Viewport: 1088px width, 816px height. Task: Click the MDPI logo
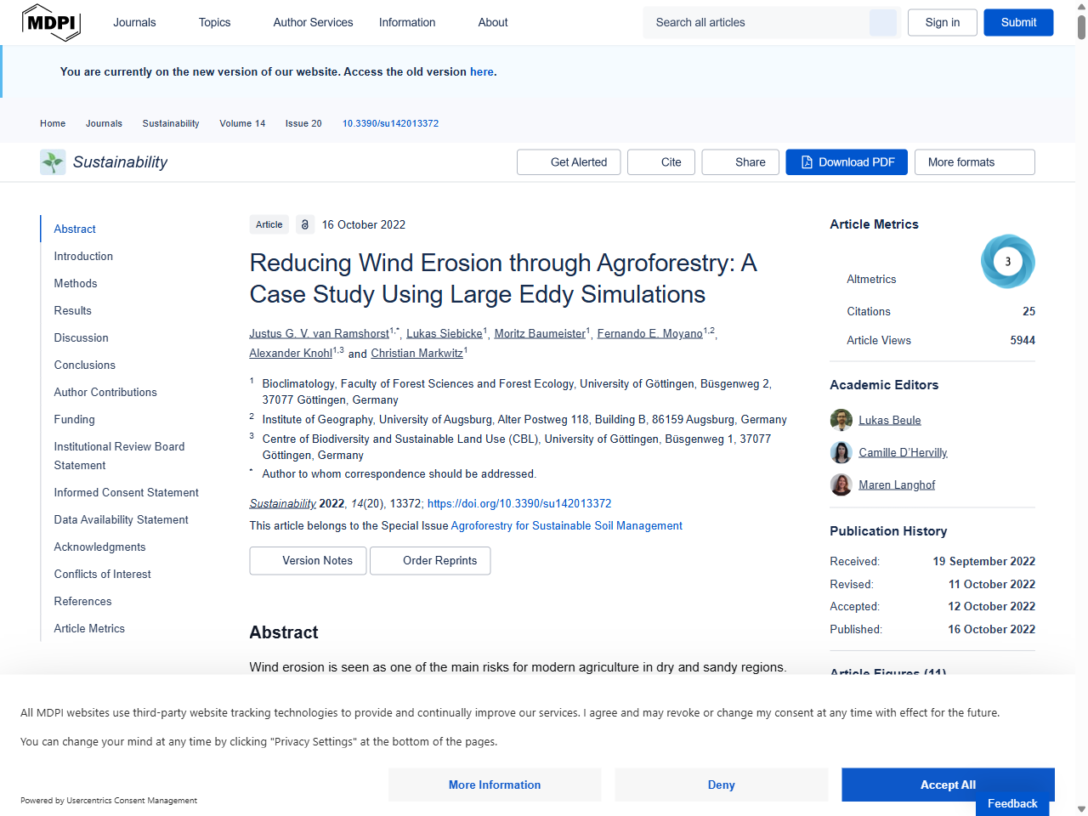point(51,22)
